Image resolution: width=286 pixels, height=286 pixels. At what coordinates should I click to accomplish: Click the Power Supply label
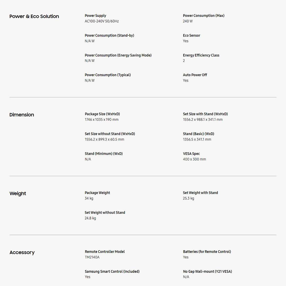point(95,16)
